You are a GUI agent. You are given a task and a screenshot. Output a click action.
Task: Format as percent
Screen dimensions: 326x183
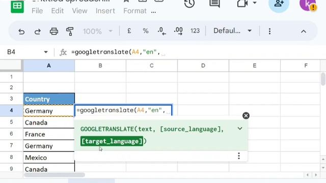click(146, 31)
